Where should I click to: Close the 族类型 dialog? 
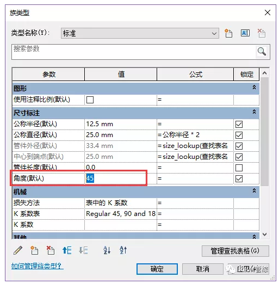click(x=268, y=13)
